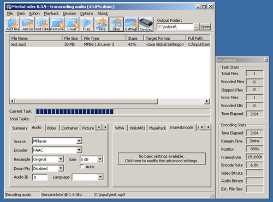The image size is (273, 202).
Task: Click the Play toolbar icon
Action: pos(87,25)
